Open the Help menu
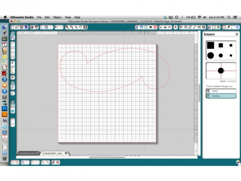 [77, 17]
